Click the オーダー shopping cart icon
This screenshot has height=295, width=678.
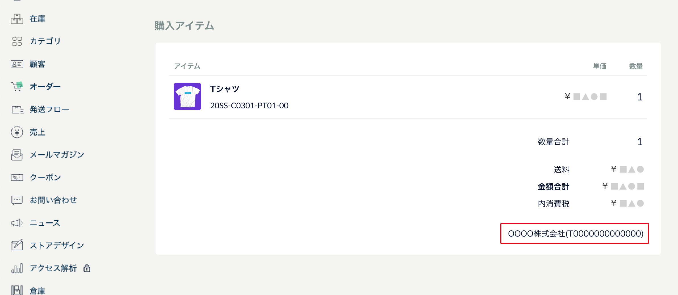tap(17, 87)
